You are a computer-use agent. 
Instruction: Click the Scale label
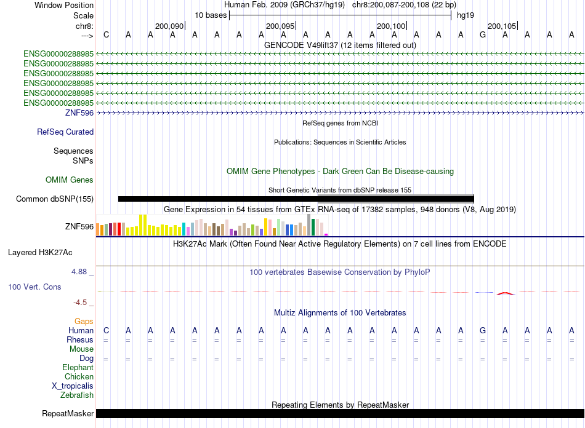(83, 15)
